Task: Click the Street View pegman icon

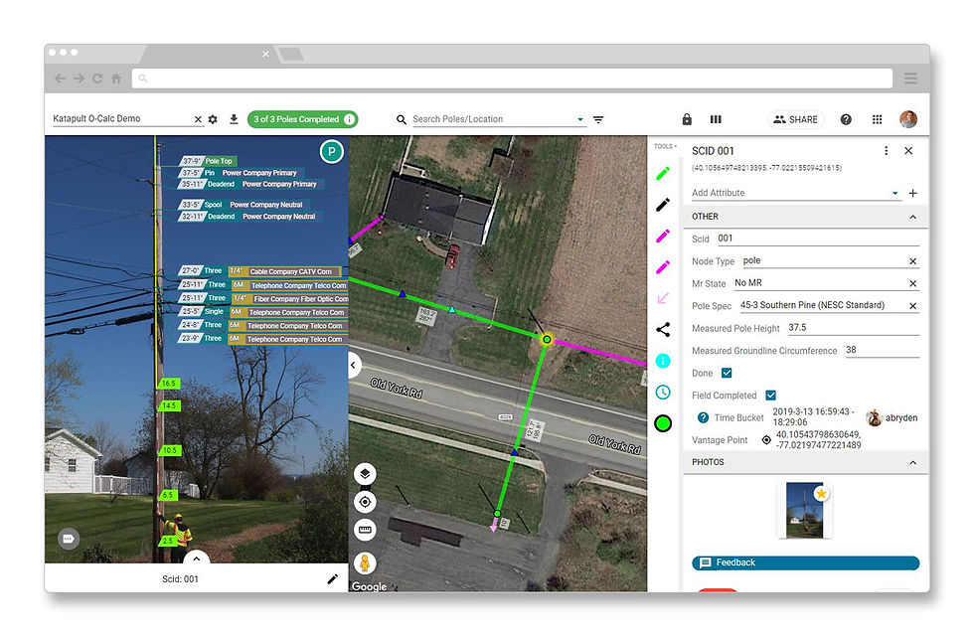Action: tap(366, 562)
